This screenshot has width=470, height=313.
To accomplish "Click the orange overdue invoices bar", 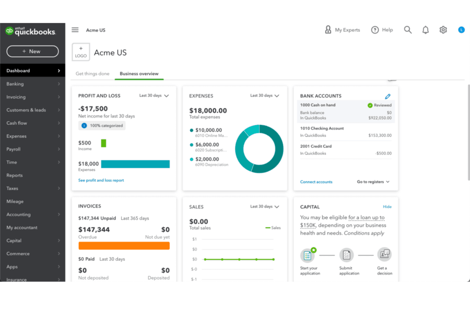I will 124,246.
